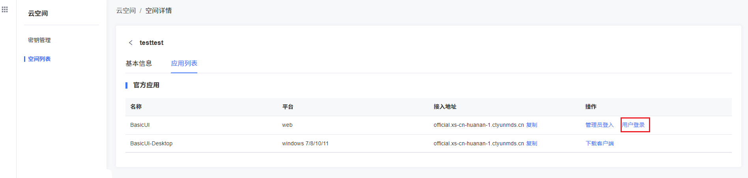Click the back arrow beside testtest
The height and width of the screenshot is (178, 748).
click(131, 43)
